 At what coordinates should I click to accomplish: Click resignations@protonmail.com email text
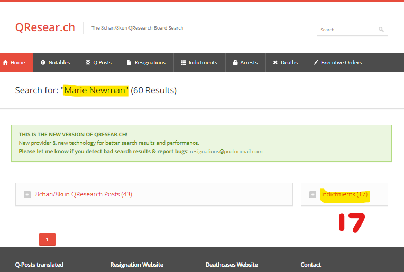click(226, 151)
